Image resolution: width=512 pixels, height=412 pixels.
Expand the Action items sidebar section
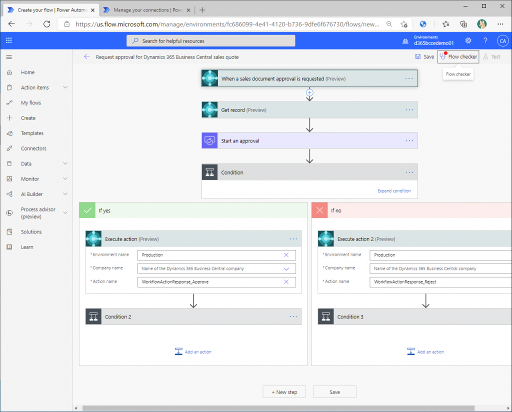(x=65, y=87)
